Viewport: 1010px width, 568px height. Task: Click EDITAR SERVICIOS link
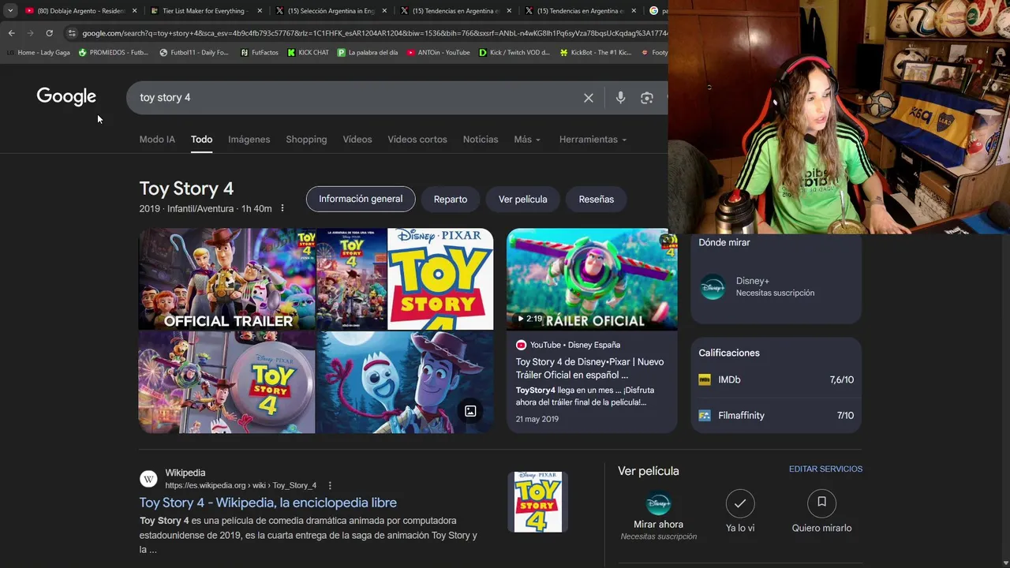click(825, 469)
